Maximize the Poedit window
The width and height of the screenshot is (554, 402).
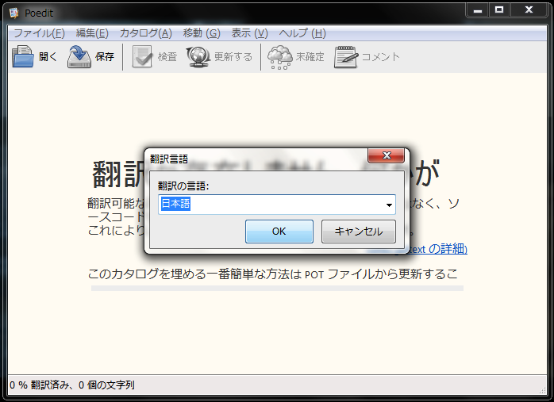point(498,10)
